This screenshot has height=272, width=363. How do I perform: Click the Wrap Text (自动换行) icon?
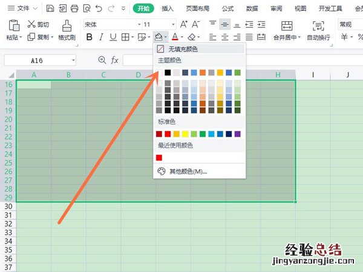[x=318, y=25]
